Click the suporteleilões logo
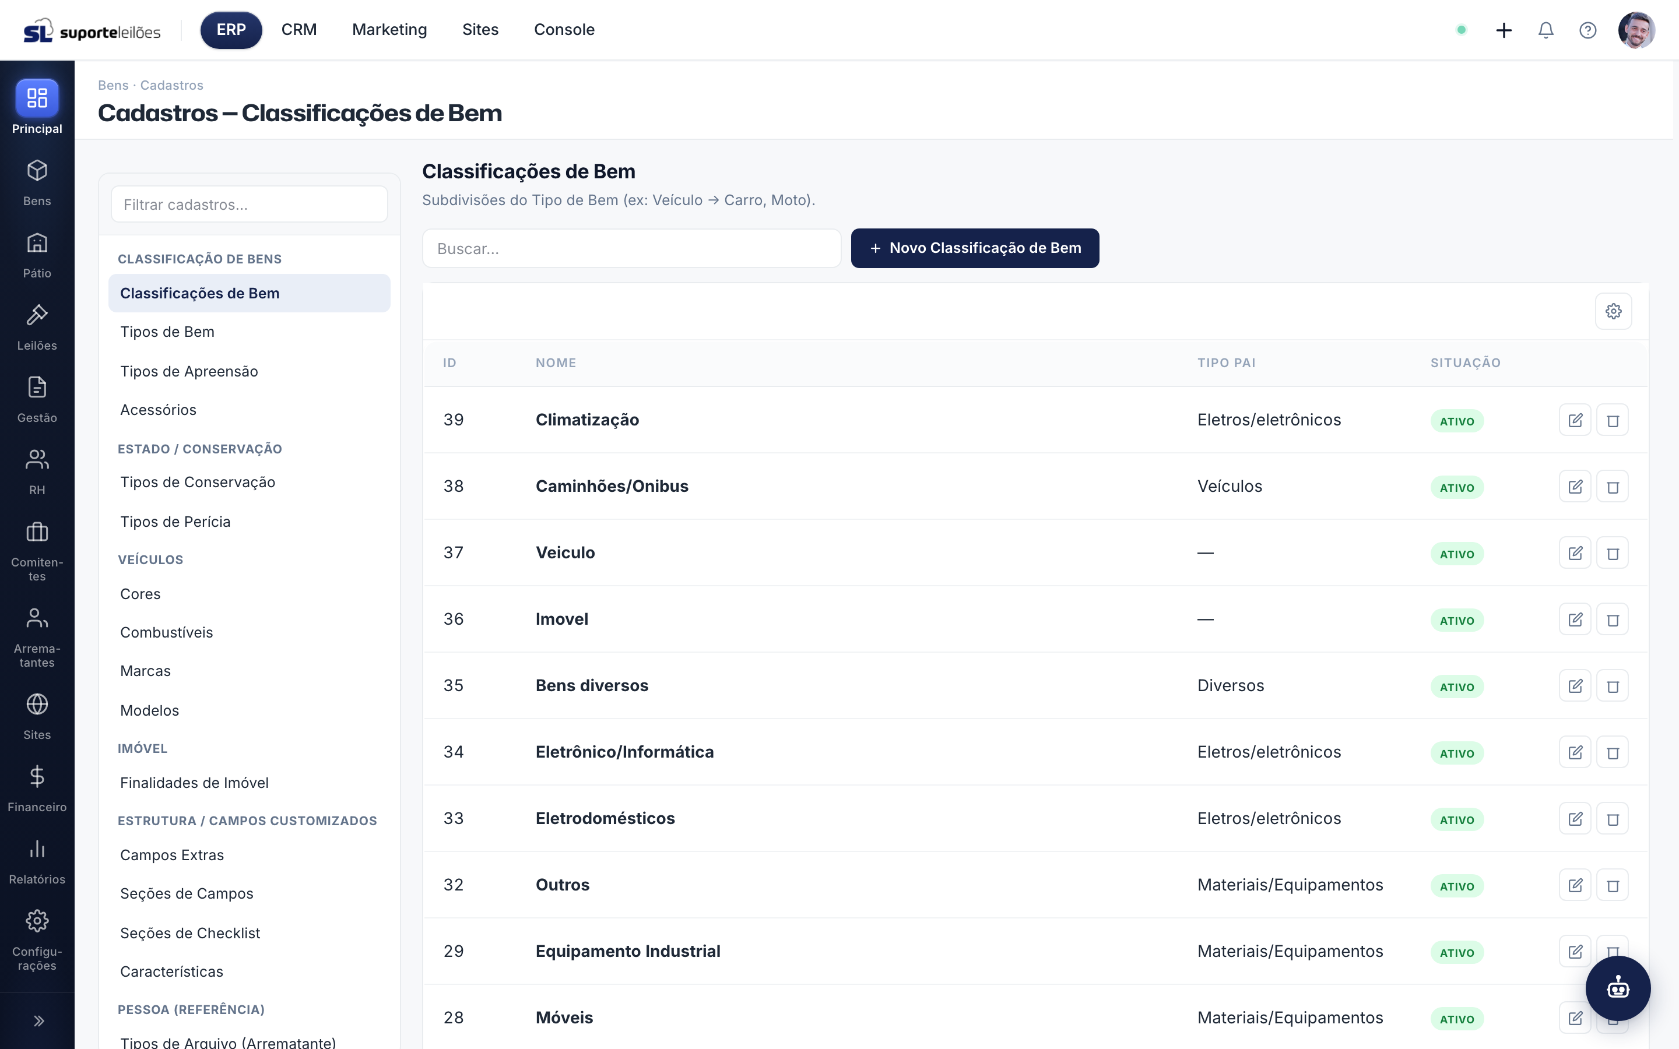 92,30
